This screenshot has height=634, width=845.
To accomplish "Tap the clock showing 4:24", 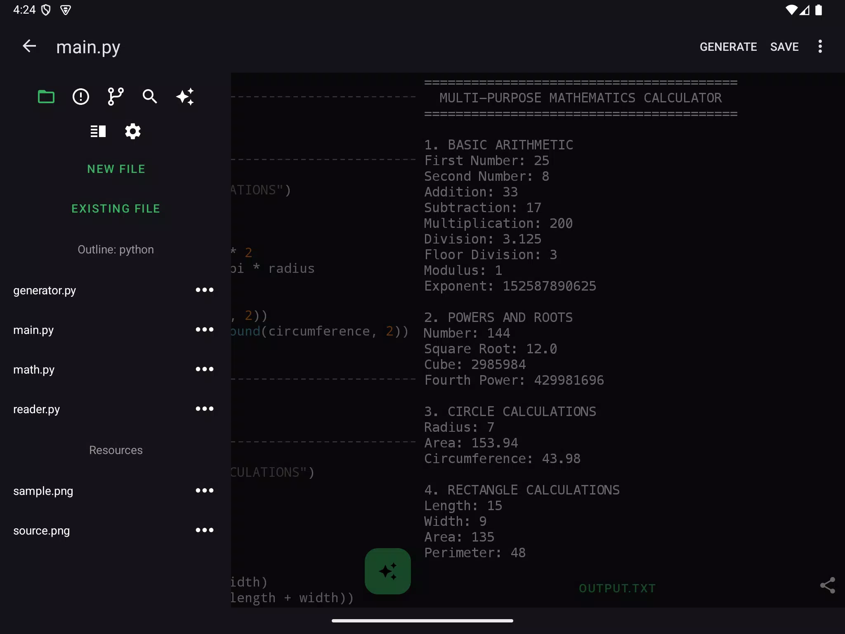I will click(24, 10).
